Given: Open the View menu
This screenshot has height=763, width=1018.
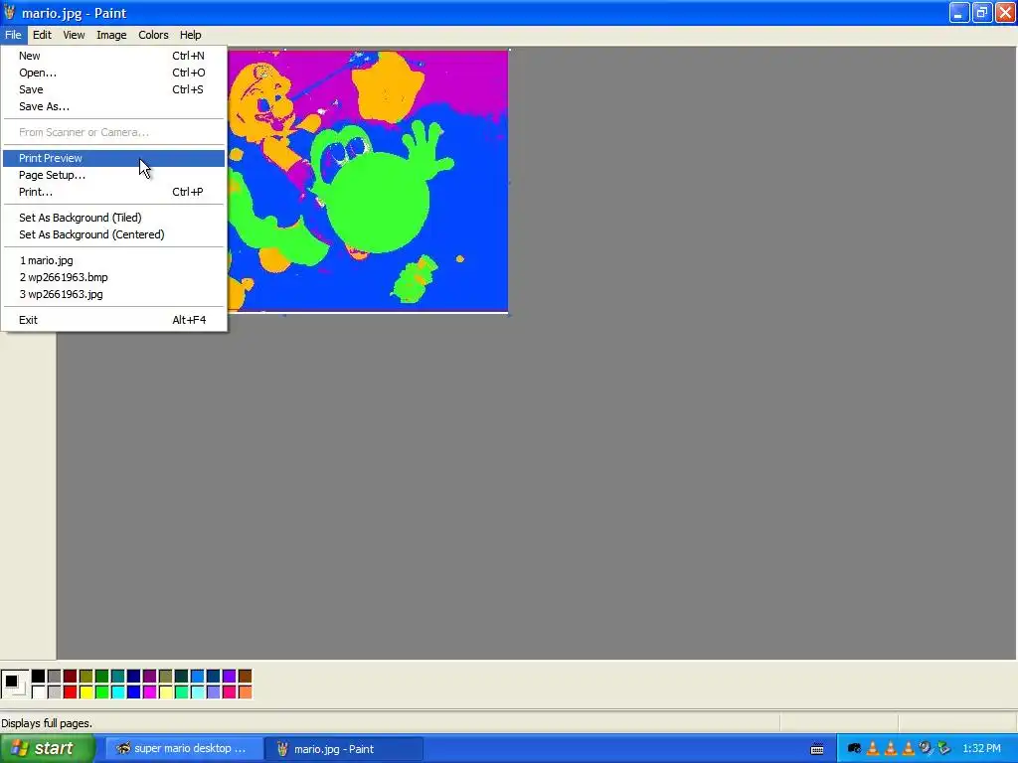Looking at the screenshot, I should 74,35.
